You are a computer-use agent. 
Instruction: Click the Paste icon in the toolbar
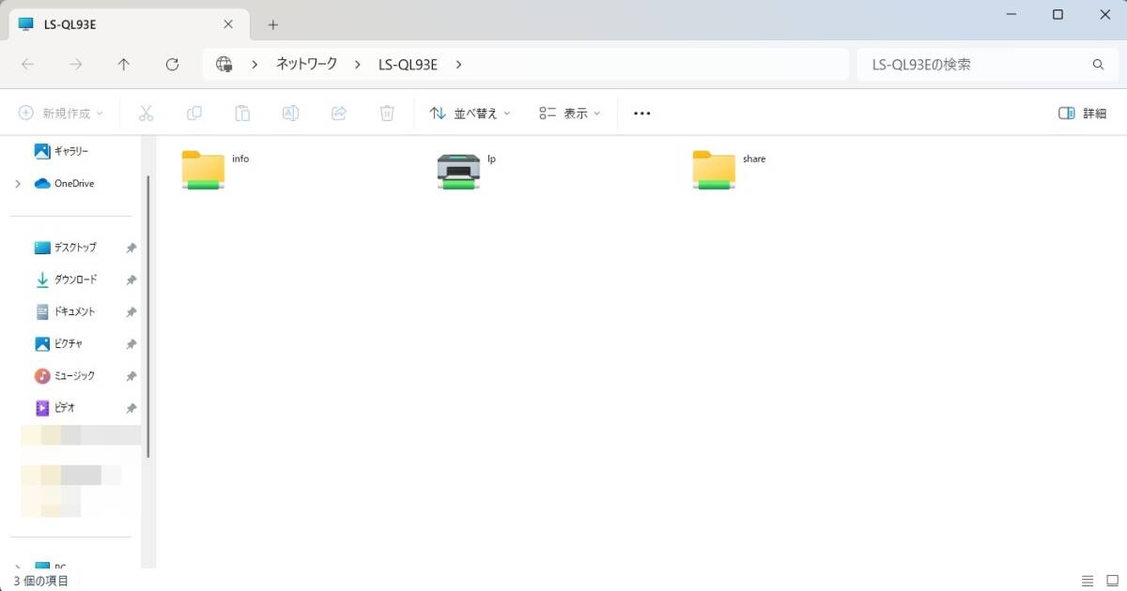[242, 113]
